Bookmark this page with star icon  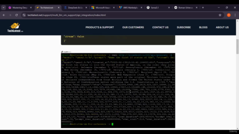click(220, 15)
